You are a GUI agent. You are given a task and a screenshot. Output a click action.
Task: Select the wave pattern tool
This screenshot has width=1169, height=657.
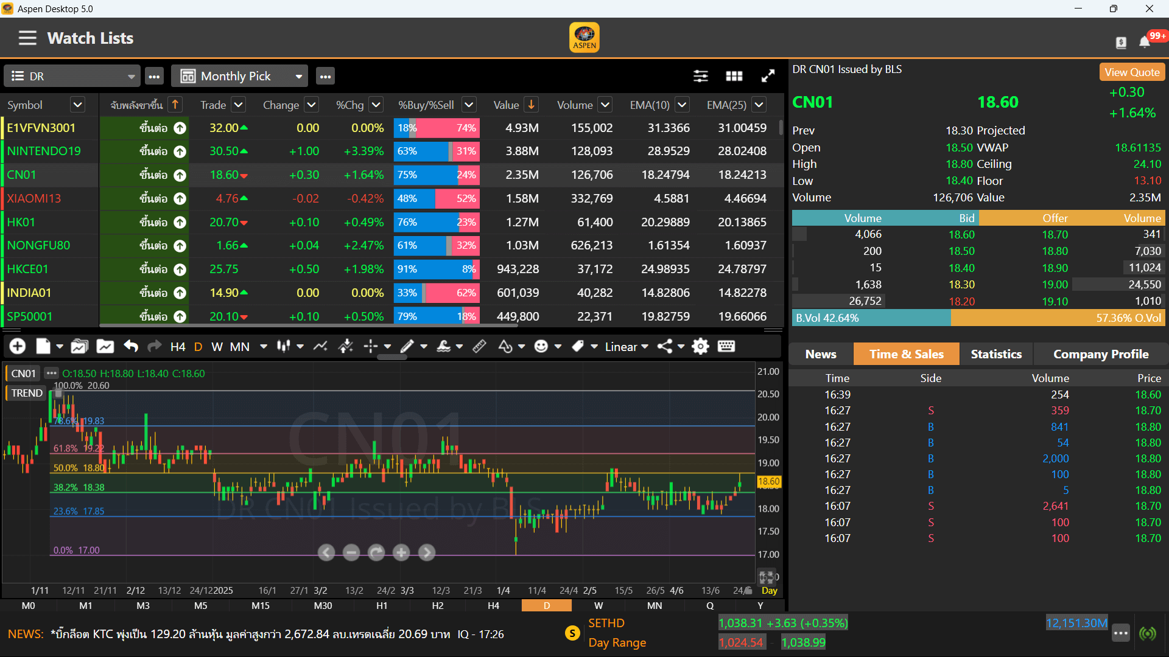click(x=444, y=346)
